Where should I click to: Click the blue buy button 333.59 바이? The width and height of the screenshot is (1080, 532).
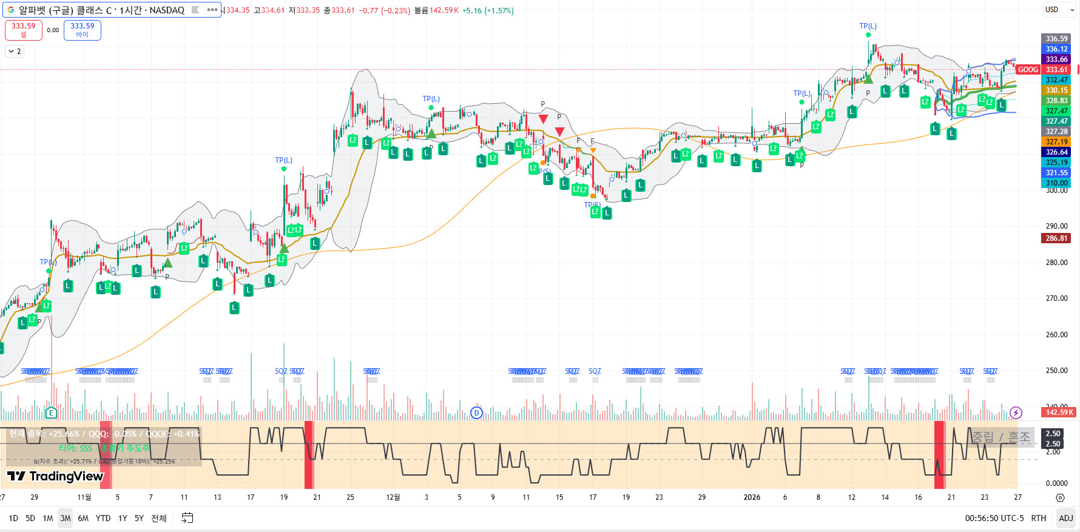pyautogui.click(x=83, y=30)
